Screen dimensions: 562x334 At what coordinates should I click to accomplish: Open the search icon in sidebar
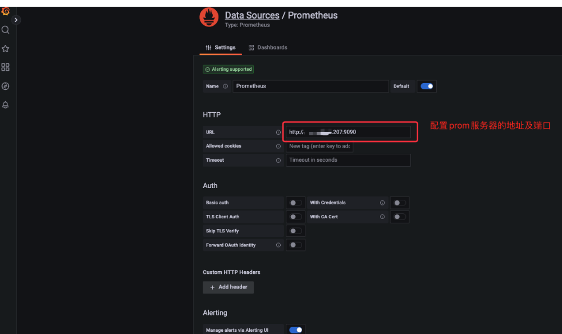coord(6,30)
